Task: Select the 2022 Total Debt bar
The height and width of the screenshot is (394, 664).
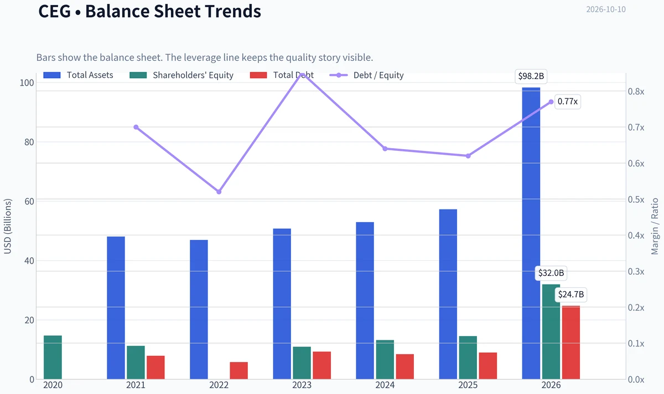Action: pos(239,370)
